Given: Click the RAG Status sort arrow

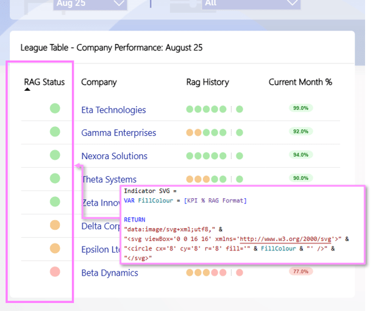Looking at the screenshot, I should pos(27,90).
